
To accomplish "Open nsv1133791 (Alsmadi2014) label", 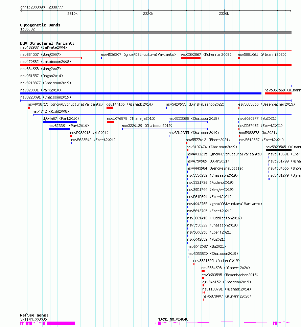I will (x=227, y=289).
